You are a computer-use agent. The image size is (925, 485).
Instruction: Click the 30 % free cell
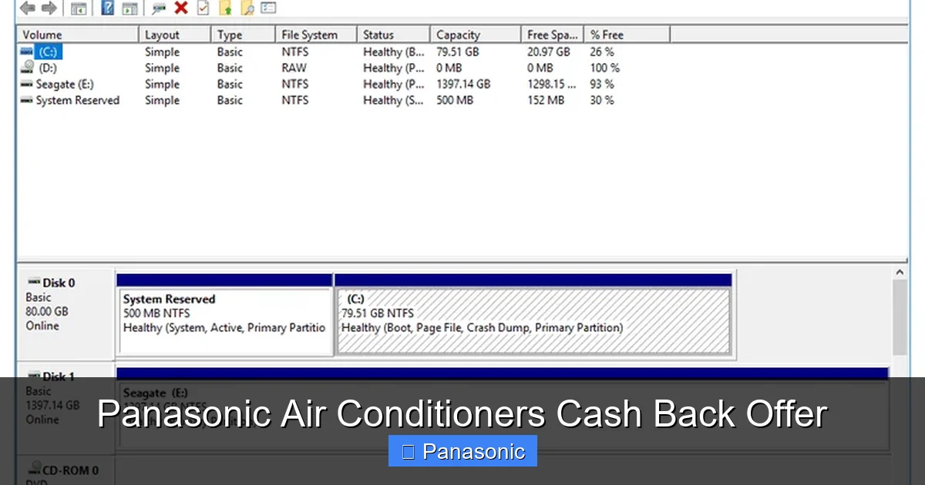click(602, 100)
